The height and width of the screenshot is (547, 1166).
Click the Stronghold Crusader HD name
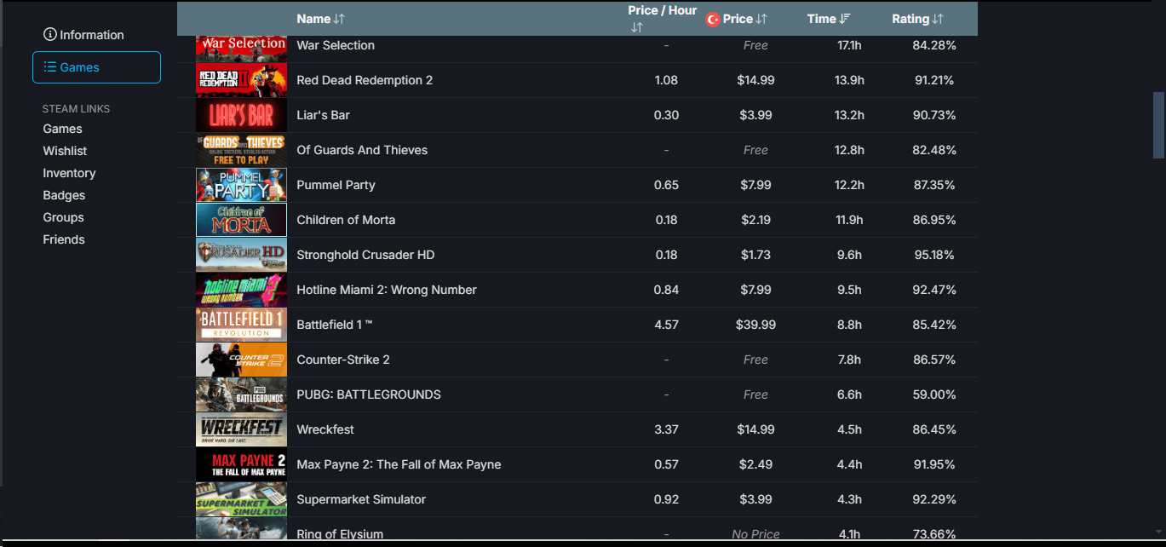click(365, 255)
